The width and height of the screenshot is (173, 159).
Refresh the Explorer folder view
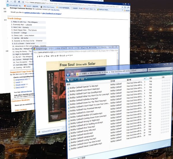(x=146, y=70)
